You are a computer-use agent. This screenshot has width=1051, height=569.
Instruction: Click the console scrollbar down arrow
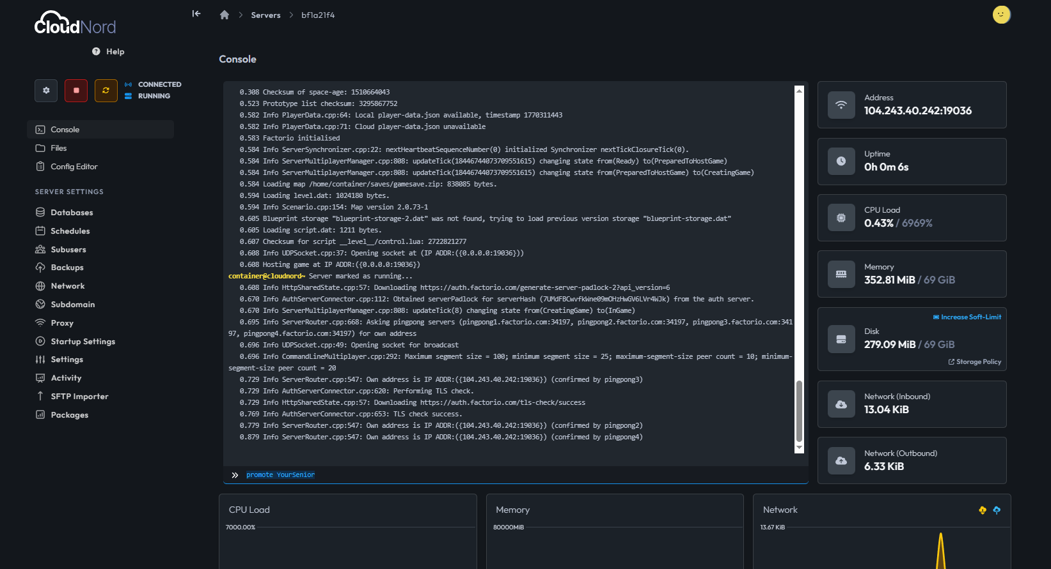click(799, 448)
